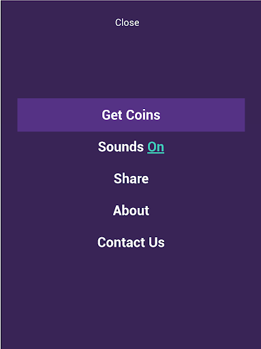Viewport: 261px width, 349px height.
Task: Buy more coins with Get Coins
Action: 131,115
